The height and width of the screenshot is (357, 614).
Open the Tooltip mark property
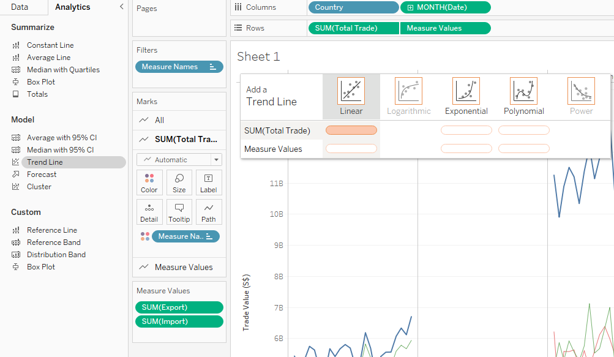(179, 212)
